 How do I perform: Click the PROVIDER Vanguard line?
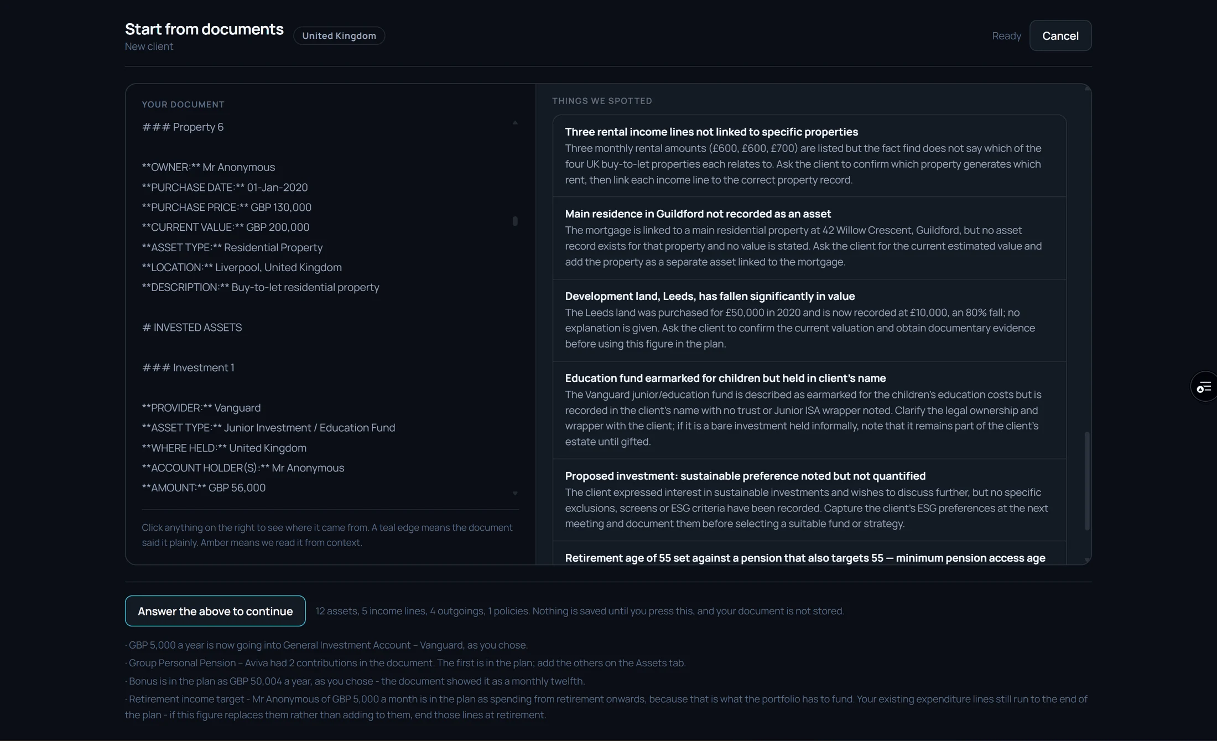click(201, 408)
